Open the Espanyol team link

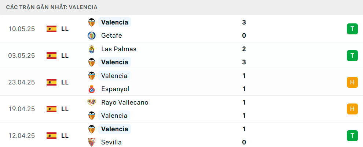pyautogui.click(x=115, y=89)
